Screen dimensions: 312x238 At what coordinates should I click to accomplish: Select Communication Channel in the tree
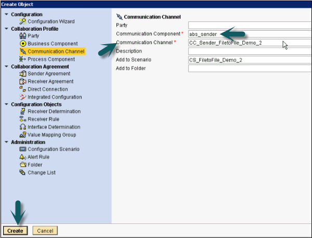(56, 51)
